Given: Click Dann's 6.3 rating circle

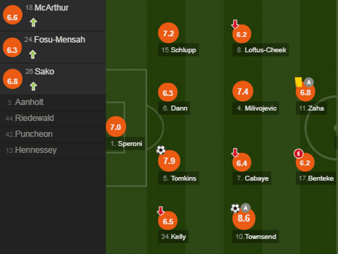Looking at the screenshot, I should pyautogui.click(x=168, y=93).
